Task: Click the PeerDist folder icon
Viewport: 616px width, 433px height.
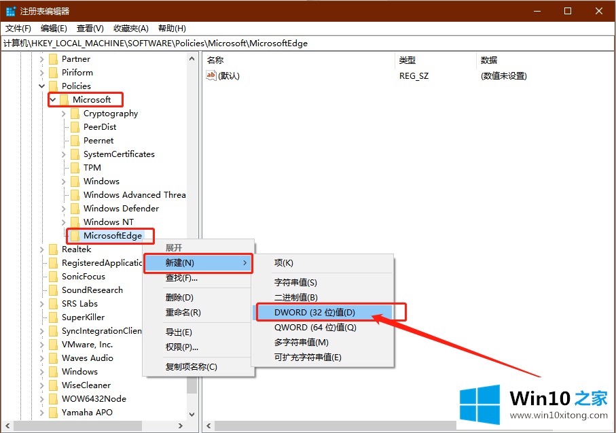Action: [75, 127]
